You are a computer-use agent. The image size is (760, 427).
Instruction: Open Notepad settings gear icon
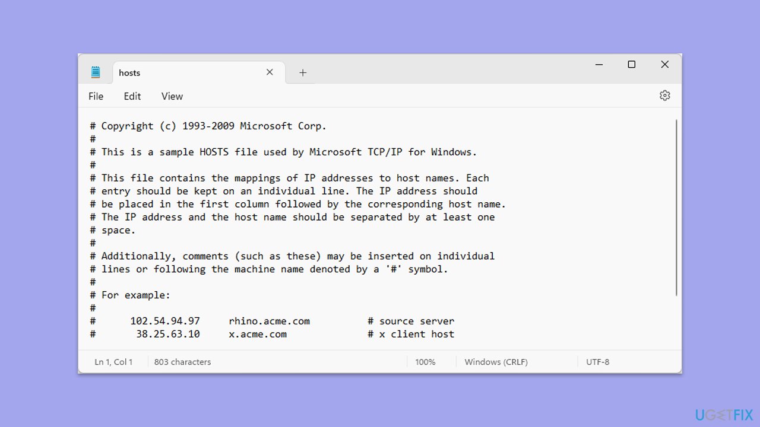click(x=664, y=95)
